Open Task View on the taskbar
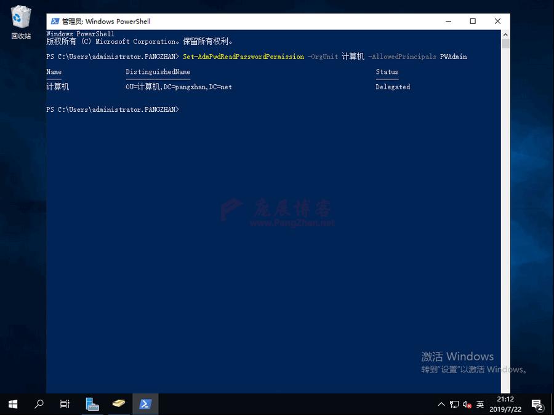The height and width of the screenshot is (415, 554). pyautogui.click(x=65, y=404)
